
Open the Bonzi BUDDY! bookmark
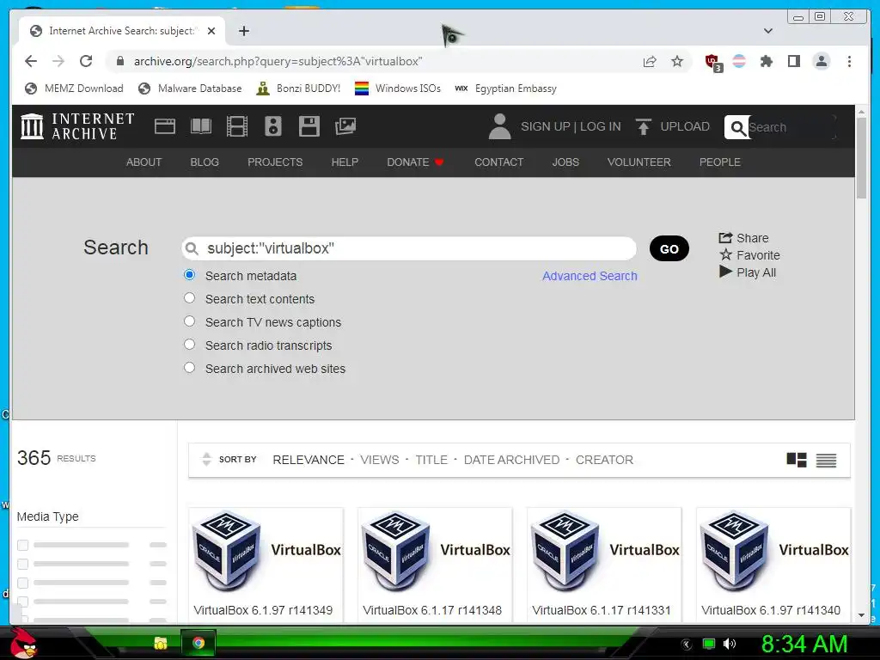tap(298, 89)
